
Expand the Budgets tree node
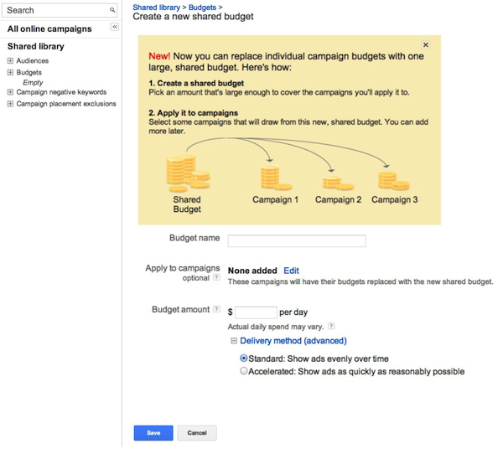10,72
